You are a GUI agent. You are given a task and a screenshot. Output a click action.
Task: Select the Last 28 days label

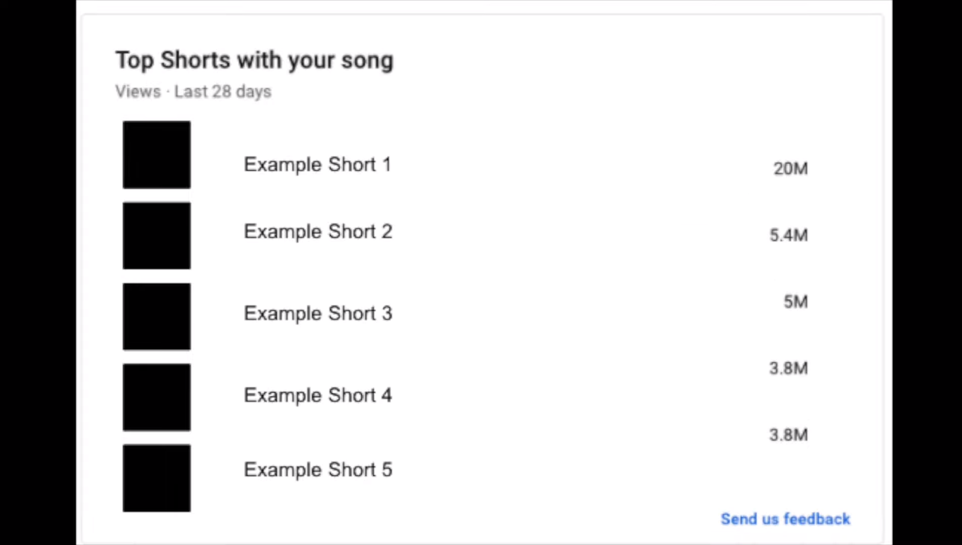(x=223, y=92)
